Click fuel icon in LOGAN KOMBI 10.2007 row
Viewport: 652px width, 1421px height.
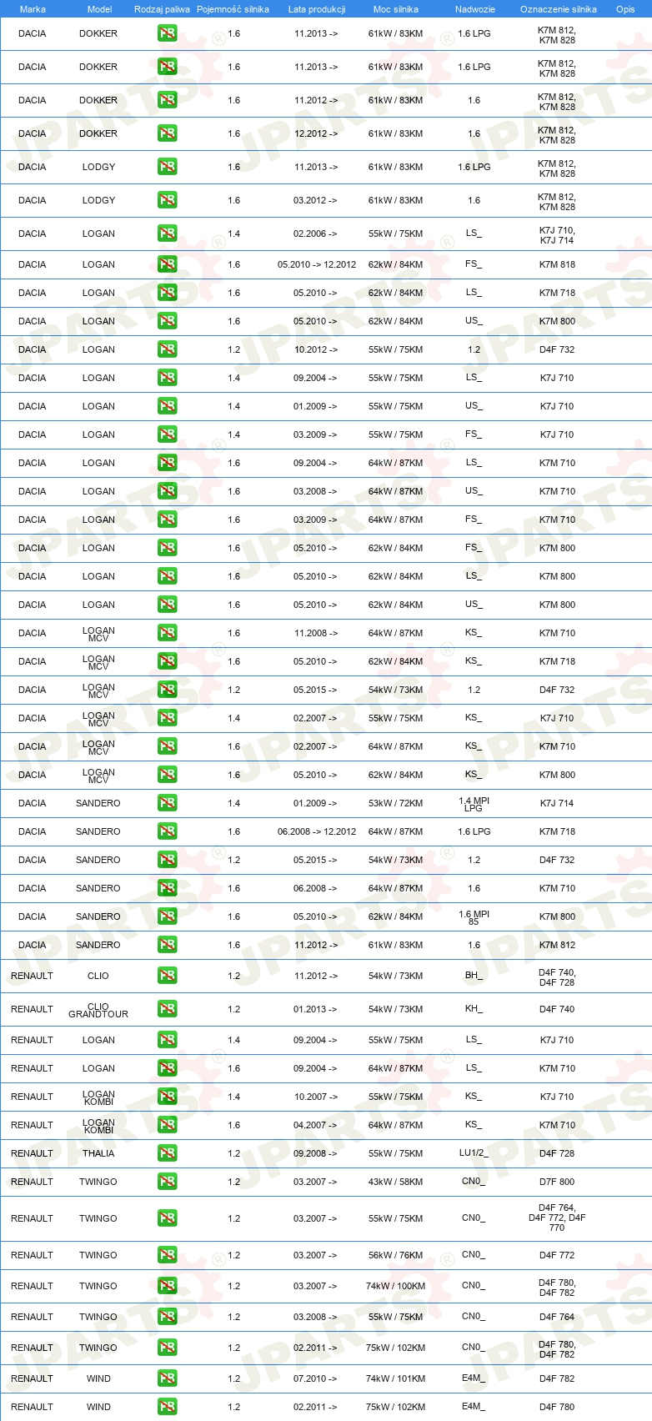point(167,1097)
